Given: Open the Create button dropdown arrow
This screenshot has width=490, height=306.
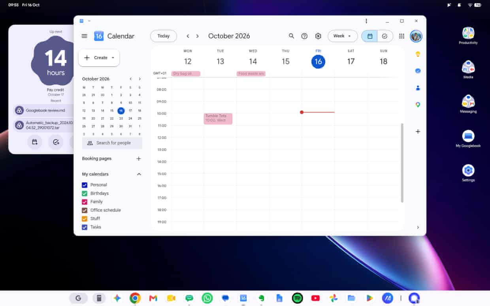Looking at the screenshot, I should coord(113,58).
